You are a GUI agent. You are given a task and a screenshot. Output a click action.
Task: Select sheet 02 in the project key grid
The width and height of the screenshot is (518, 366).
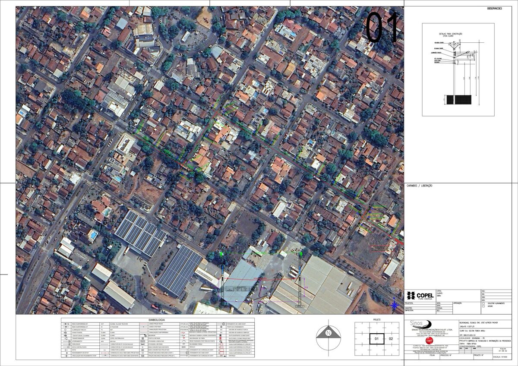coord(391,339)
